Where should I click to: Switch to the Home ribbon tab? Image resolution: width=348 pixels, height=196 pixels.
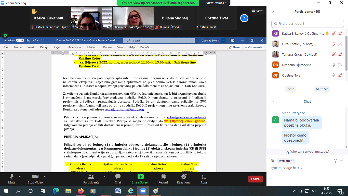click(18, 47)
